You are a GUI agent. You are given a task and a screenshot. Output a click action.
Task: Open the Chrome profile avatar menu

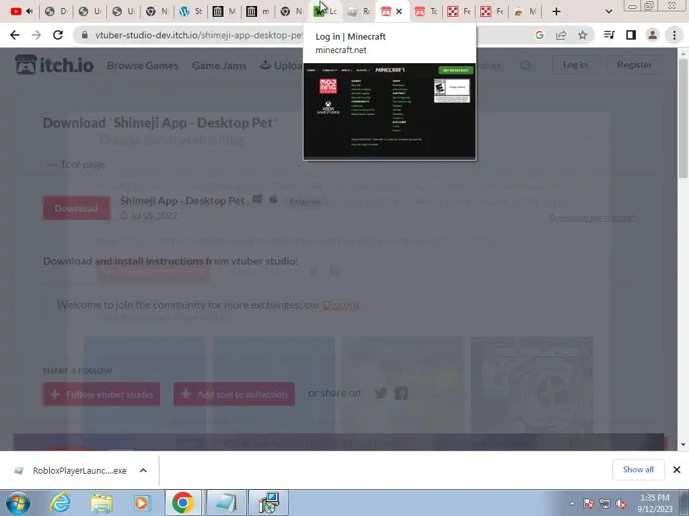[x=653, y=35]
